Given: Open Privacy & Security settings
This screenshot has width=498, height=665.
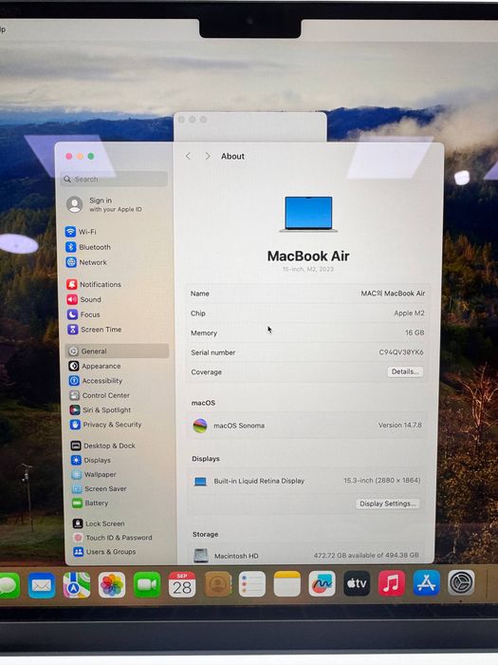Looking at the screenshot, I should [x=106, y=424].
